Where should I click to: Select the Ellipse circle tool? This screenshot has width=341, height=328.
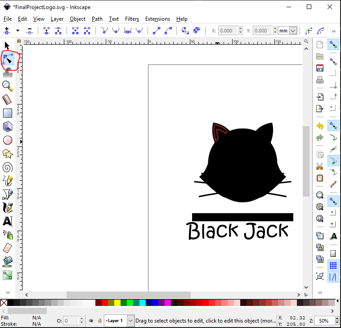click(8, 140)
